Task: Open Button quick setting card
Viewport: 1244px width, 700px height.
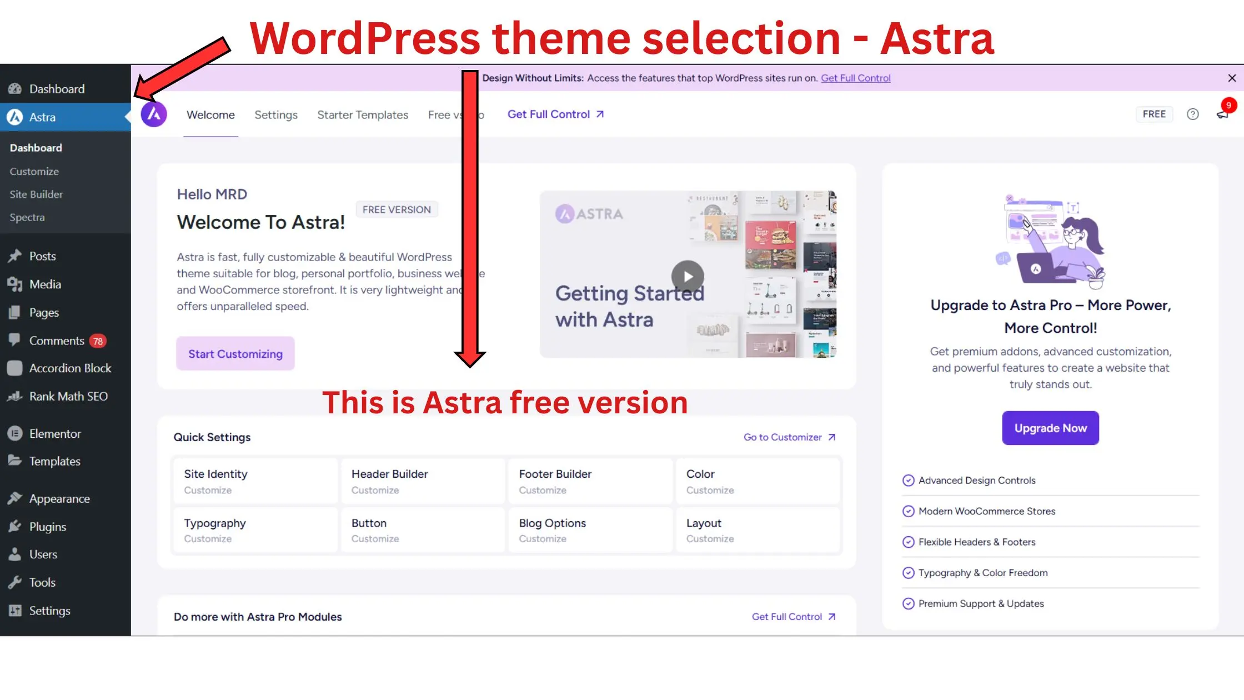Action: [423, 531]
